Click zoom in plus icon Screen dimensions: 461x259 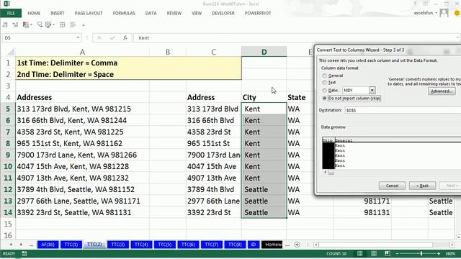[x=439, y=253]
